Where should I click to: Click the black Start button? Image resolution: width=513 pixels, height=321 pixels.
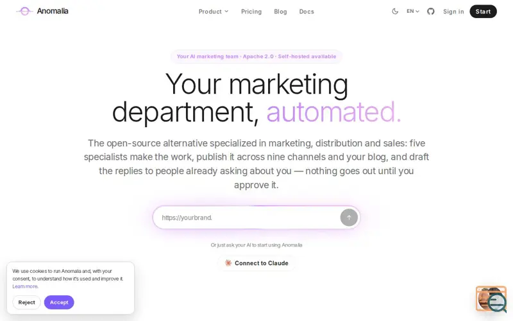point(483,12)
